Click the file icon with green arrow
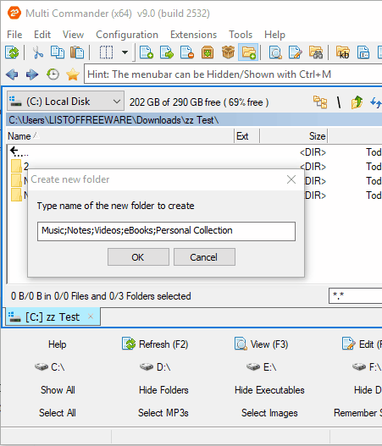382x446 pixels. [x=167, y=52]
